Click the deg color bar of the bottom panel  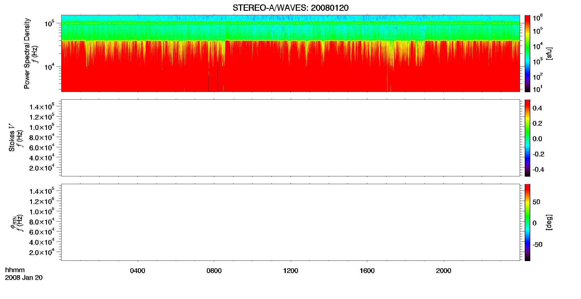[x=528, y=222]
